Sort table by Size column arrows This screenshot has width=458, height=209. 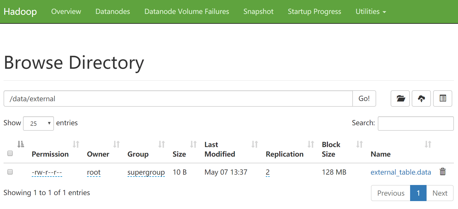tap(193, 144)
